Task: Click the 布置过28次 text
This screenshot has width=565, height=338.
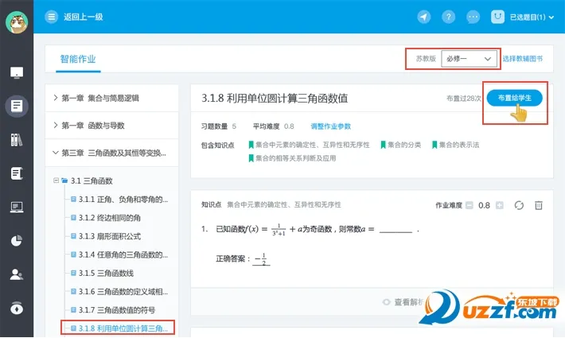Action: tap(464, 99)
